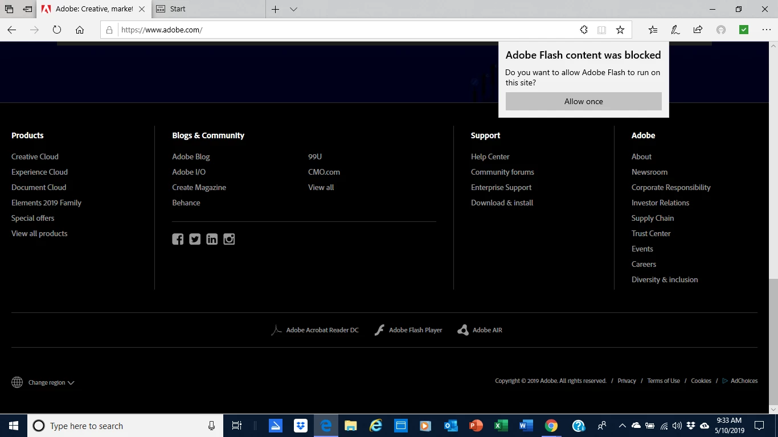Close the Adobe tab
This screenshot has width=778, height=437.
[x=142, y=9]
